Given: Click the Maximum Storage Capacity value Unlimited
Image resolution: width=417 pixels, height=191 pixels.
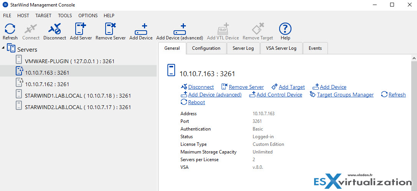Looking at the screenshot, I should (x=263, y=152).
